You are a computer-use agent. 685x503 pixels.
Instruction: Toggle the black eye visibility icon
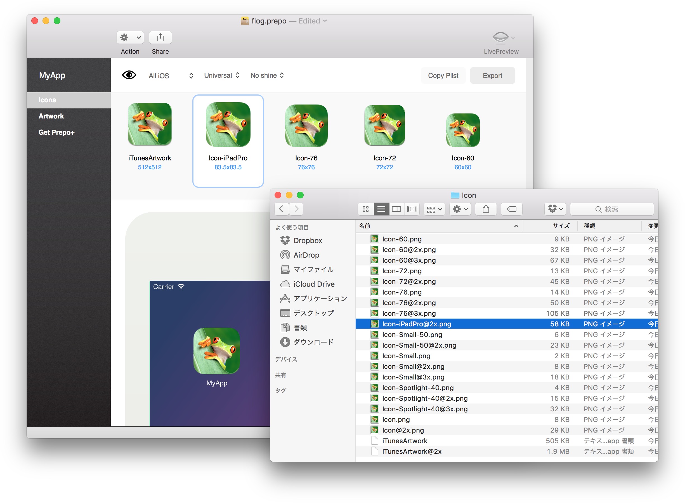point(129,75)
